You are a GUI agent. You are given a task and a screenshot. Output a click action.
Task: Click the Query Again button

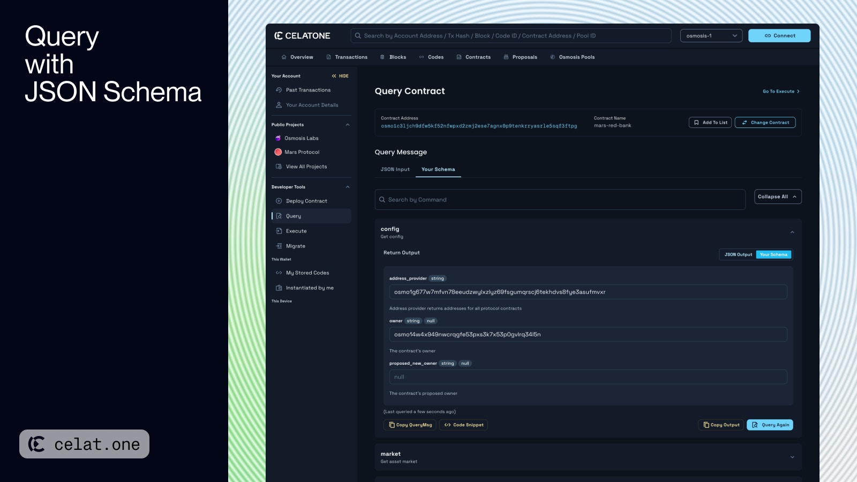pyautogui.click(x=770, y=425)
